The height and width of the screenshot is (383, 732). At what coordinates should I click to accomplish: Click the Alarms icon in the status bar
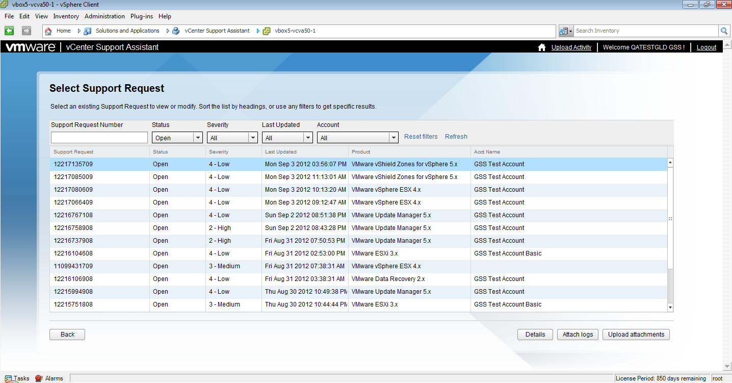pyautogui.click(x=39, y=378)
